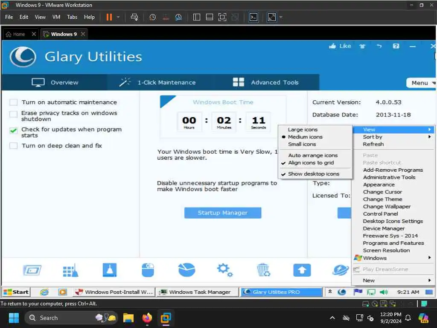The image size is (437, 328).
Task: Open the help question mark icon
Action: point(396,46)
